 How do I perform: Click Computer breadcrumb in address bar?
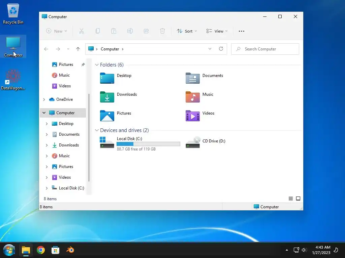pos(110,49)
